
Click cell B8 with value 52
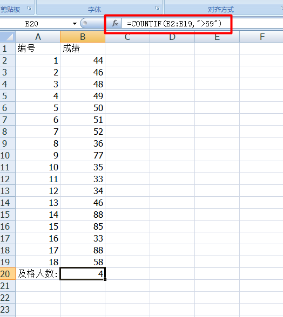point(83,132)
